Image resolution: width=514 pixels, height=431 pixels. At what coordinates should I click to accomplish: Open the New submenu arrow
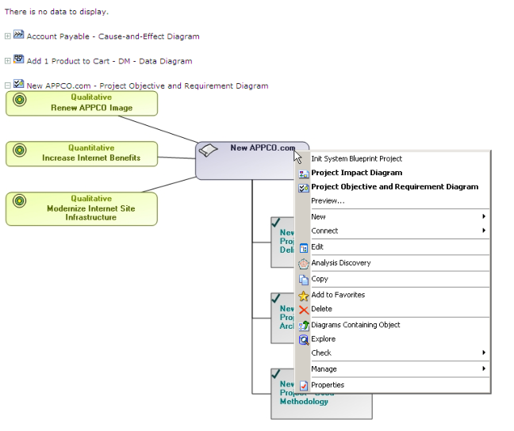click(484, 216)
